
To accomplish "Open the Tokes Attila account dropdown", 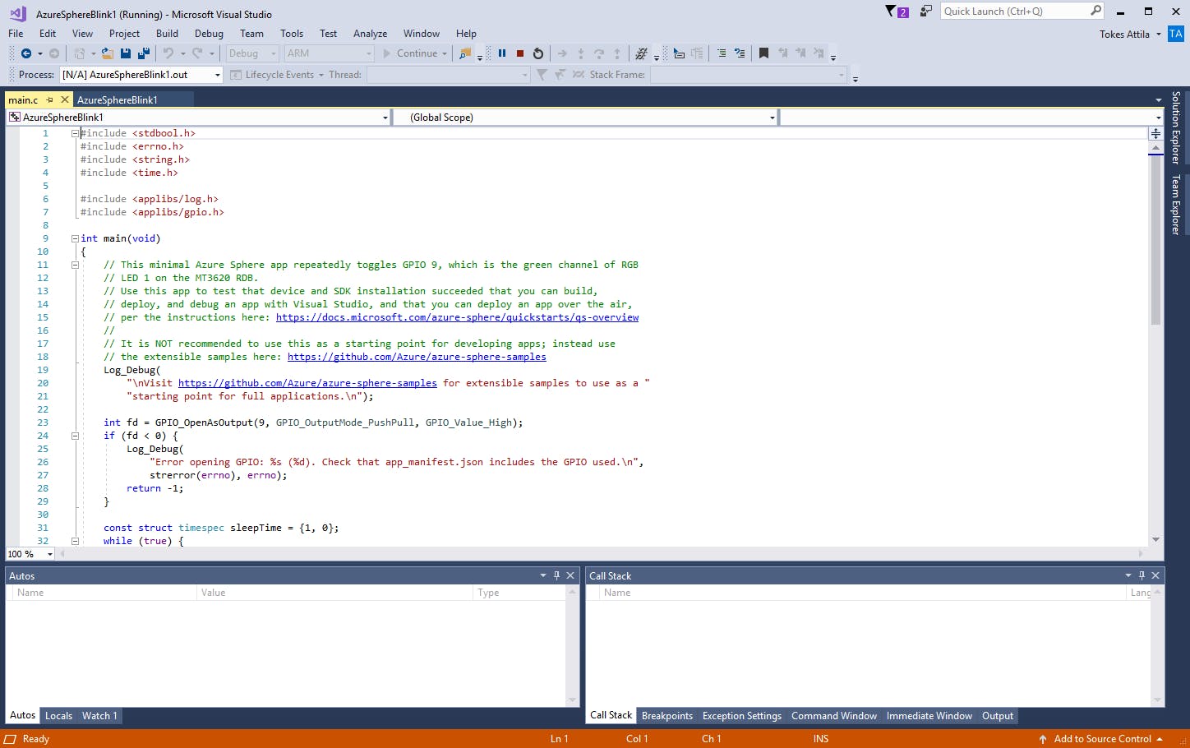I will tap(1130, 34).
